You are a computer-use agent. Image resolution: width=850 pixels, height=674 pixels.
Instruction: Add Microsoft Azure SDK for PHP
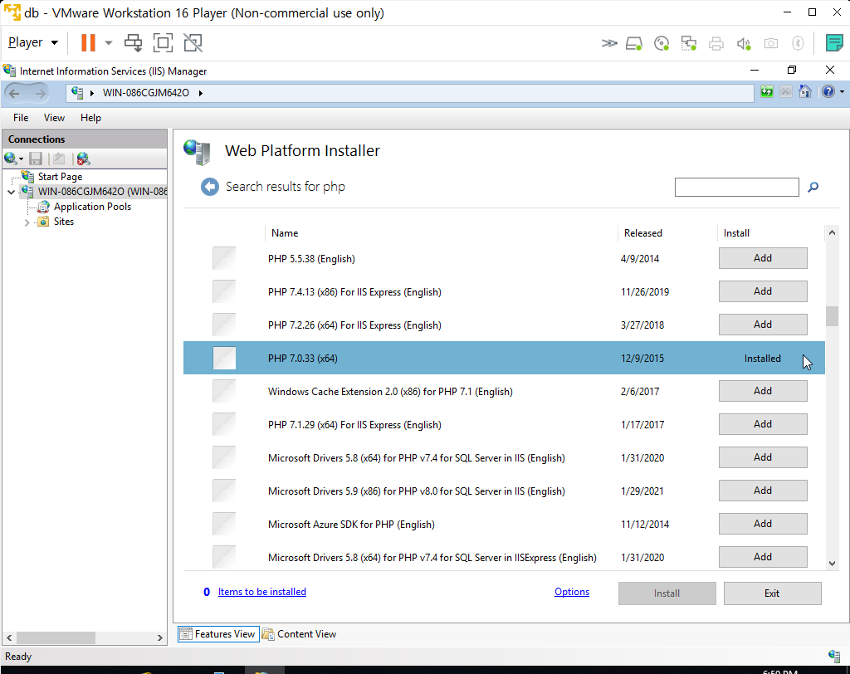pyautogui.click(x=763, y=524)
